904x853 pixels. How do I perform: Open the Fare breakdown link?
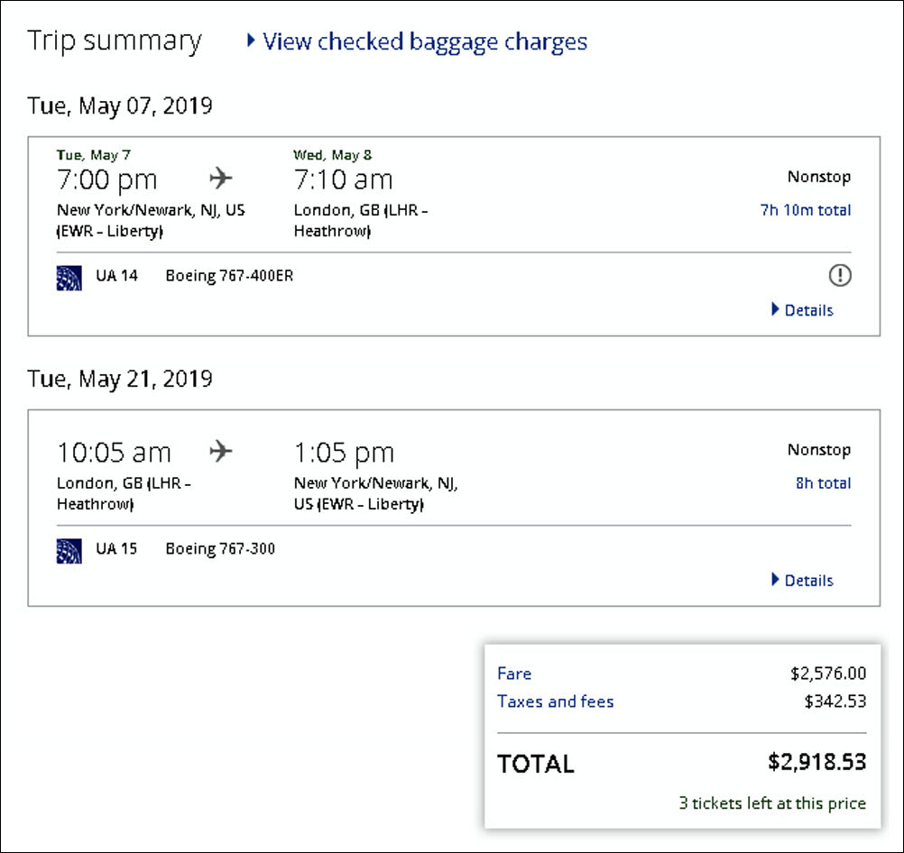click(514, 674)
